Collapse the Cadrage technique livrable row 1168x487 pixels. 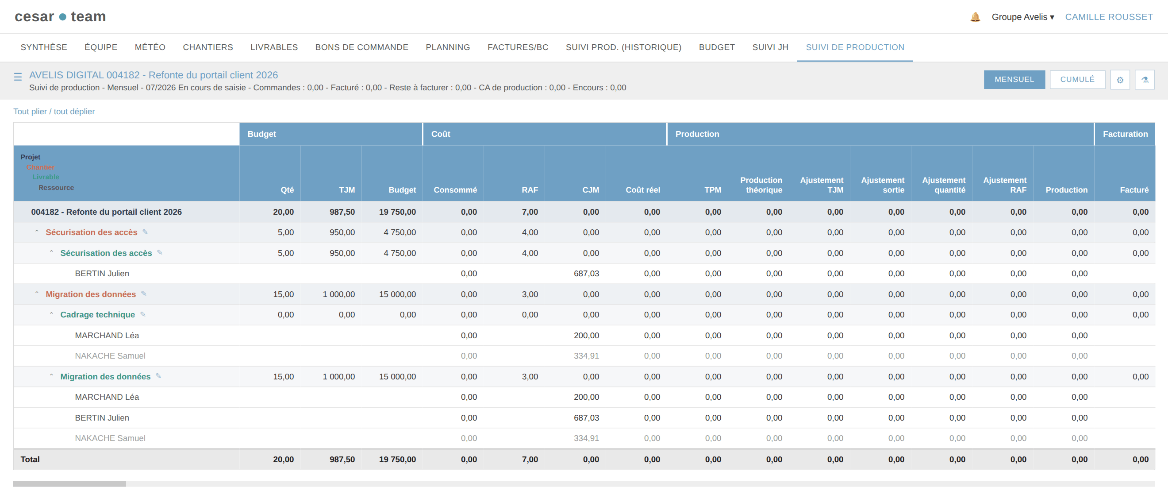pyautogui.click(x=51, y=314)
